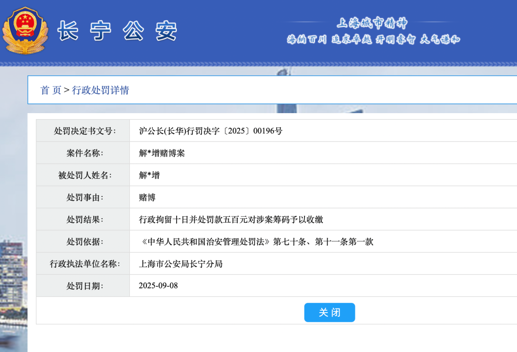Image resolution: width=517 pixels, height=352 pixels.
Task: Click the 长宁公安 site title
Action: click(117, 31)
